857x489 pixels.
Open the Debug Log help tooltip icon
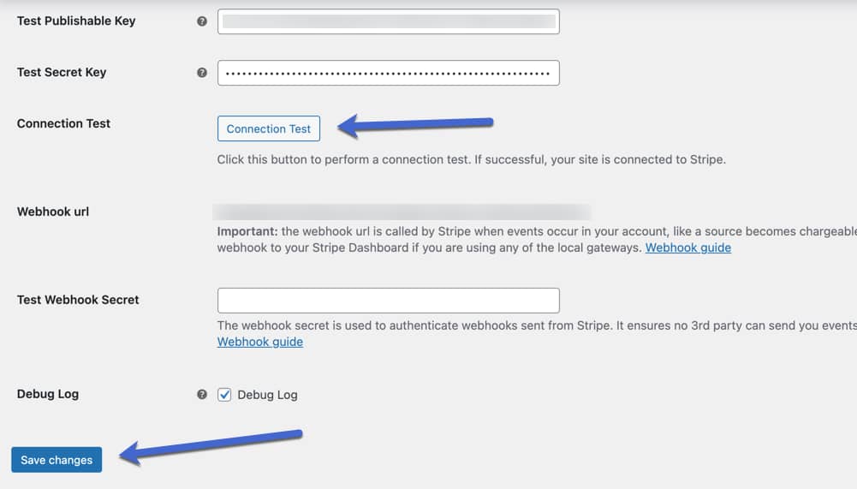pos(202,395)
